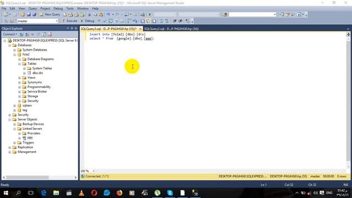The image size is (352, 198).
Task: Open VLC from the taskbar
Action: (x=81, y=193)
